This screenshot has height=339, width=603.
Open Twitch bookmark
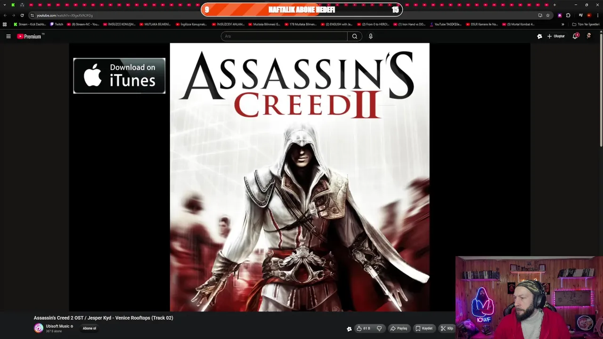(57, 24)
